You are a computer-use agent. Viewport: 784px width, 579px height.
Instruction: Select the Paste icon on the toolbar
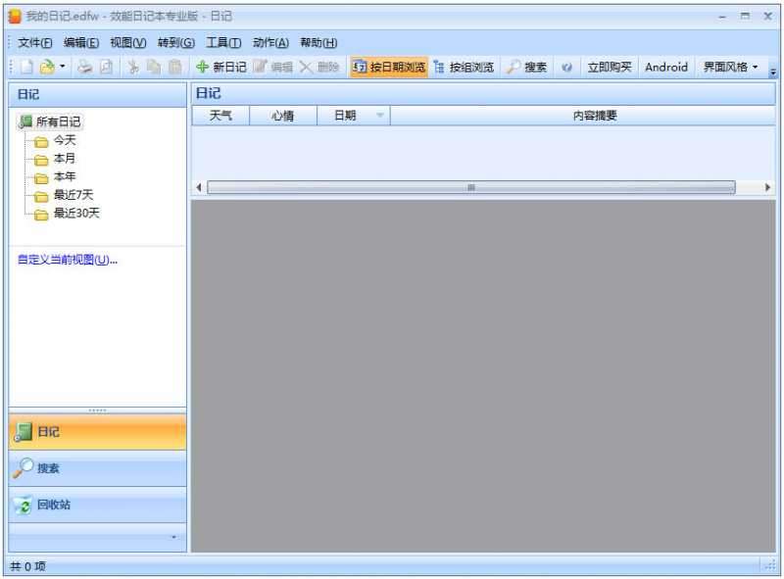[x=174, y=67]
